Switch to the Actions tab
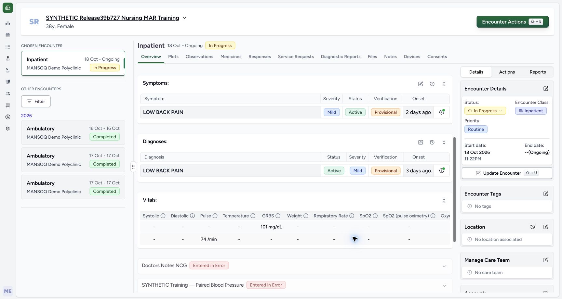562x299 pixels. [x=507, y=72]
